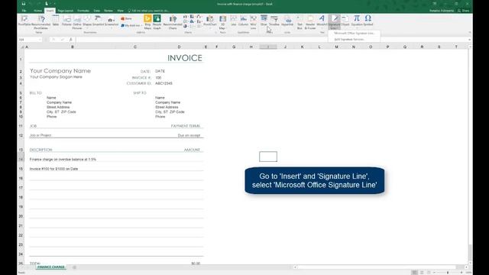Viewport: 489px width, 275px height.
Task: Insert a Text Box
Action: pos(300,22)
